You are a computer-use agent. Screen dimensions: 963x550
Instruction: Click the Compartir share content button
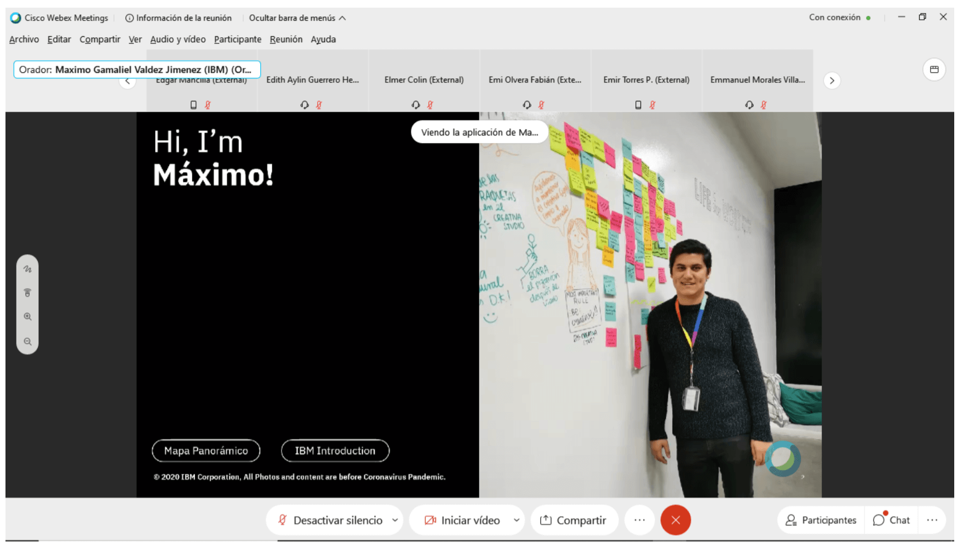574,520
